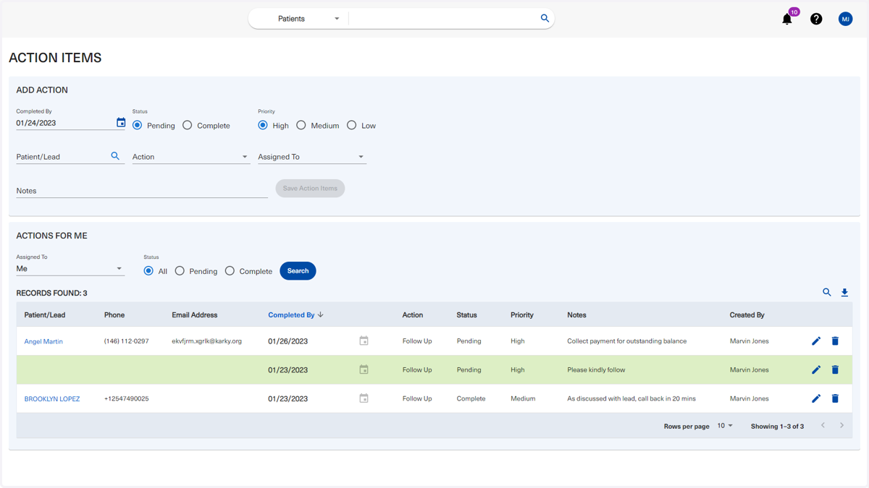Image resolution: width=869 pixels, height=488 pixels.
Task: Click the blue Search button
Action: [298, 271]
